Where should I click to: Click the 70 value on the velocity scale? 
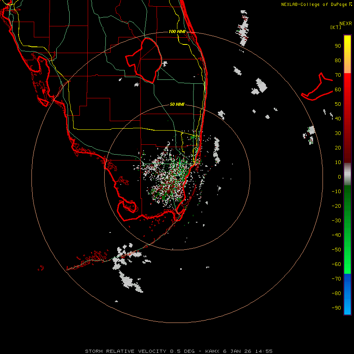(338, 75)
